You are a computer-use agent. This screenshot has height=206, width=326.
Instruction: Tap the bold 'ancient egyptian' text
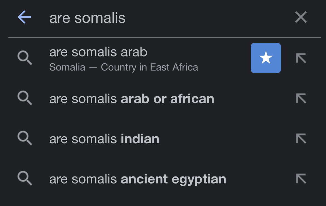coord(173,179)
